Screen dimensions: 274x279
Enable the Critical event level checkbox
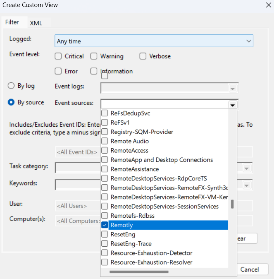(x=58, y=56)
